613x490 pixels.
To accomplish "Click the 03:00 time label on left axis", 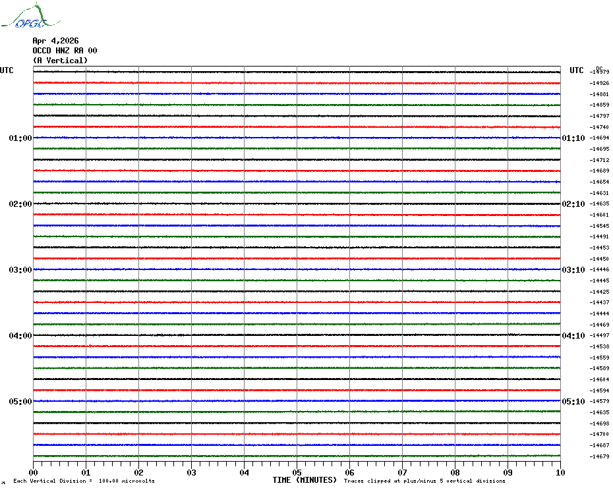I will pyautogui.click(x=20, y=270).
